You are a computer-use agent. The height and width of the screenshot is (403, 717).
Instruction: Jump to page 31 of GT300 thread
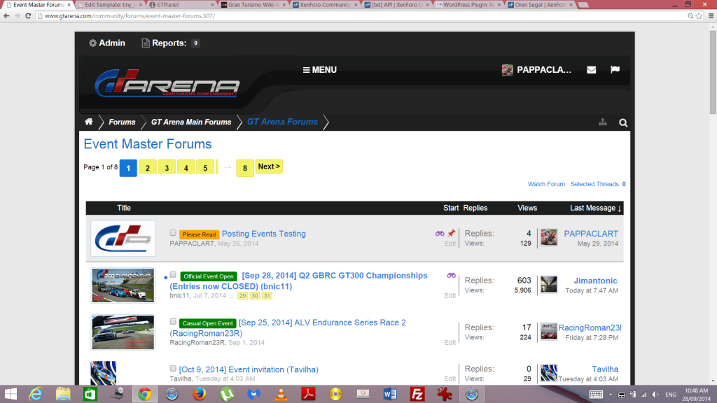(267, 296)
